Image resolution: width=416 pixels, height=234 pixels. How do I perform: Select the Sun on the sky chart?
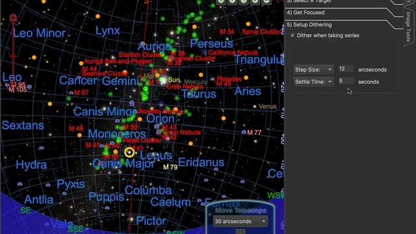(x=163, y=80)
